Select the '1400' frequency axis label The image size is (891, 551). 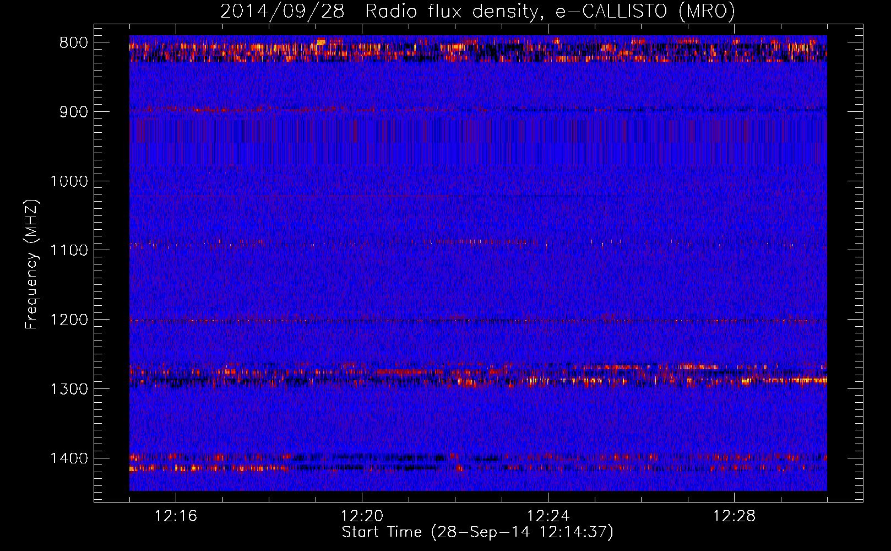[x=69, y=458]
